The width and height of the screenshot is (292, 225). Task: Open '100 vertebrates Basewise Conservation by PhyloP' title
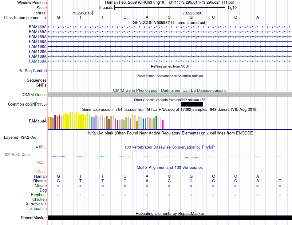[x=170, y=147]
